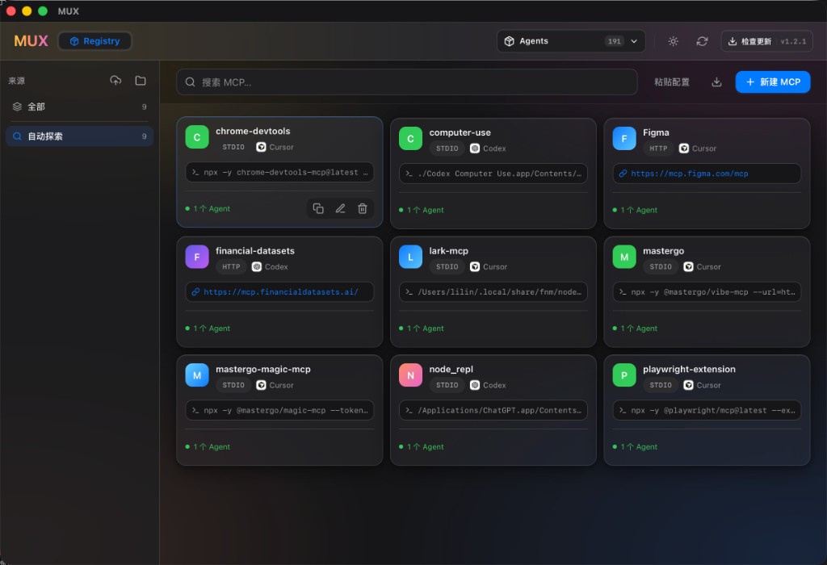
Task: Click the STDIO badge on mastergo card
Action: point(661,266)
